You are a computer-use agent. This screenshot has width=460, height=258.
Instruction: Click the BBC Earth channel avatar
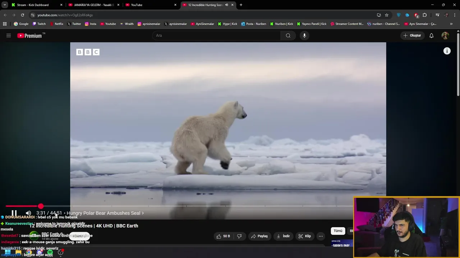click(34, 236)
